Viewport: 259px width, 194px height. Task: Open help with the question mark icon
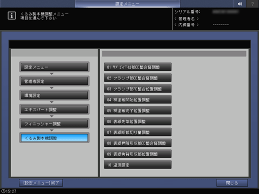pyautogui.click(x=252, y=3)
